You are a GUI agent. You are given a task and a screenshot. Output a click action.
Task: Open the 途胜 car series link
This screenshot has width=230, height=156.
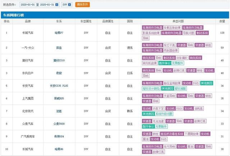(59, 111)
